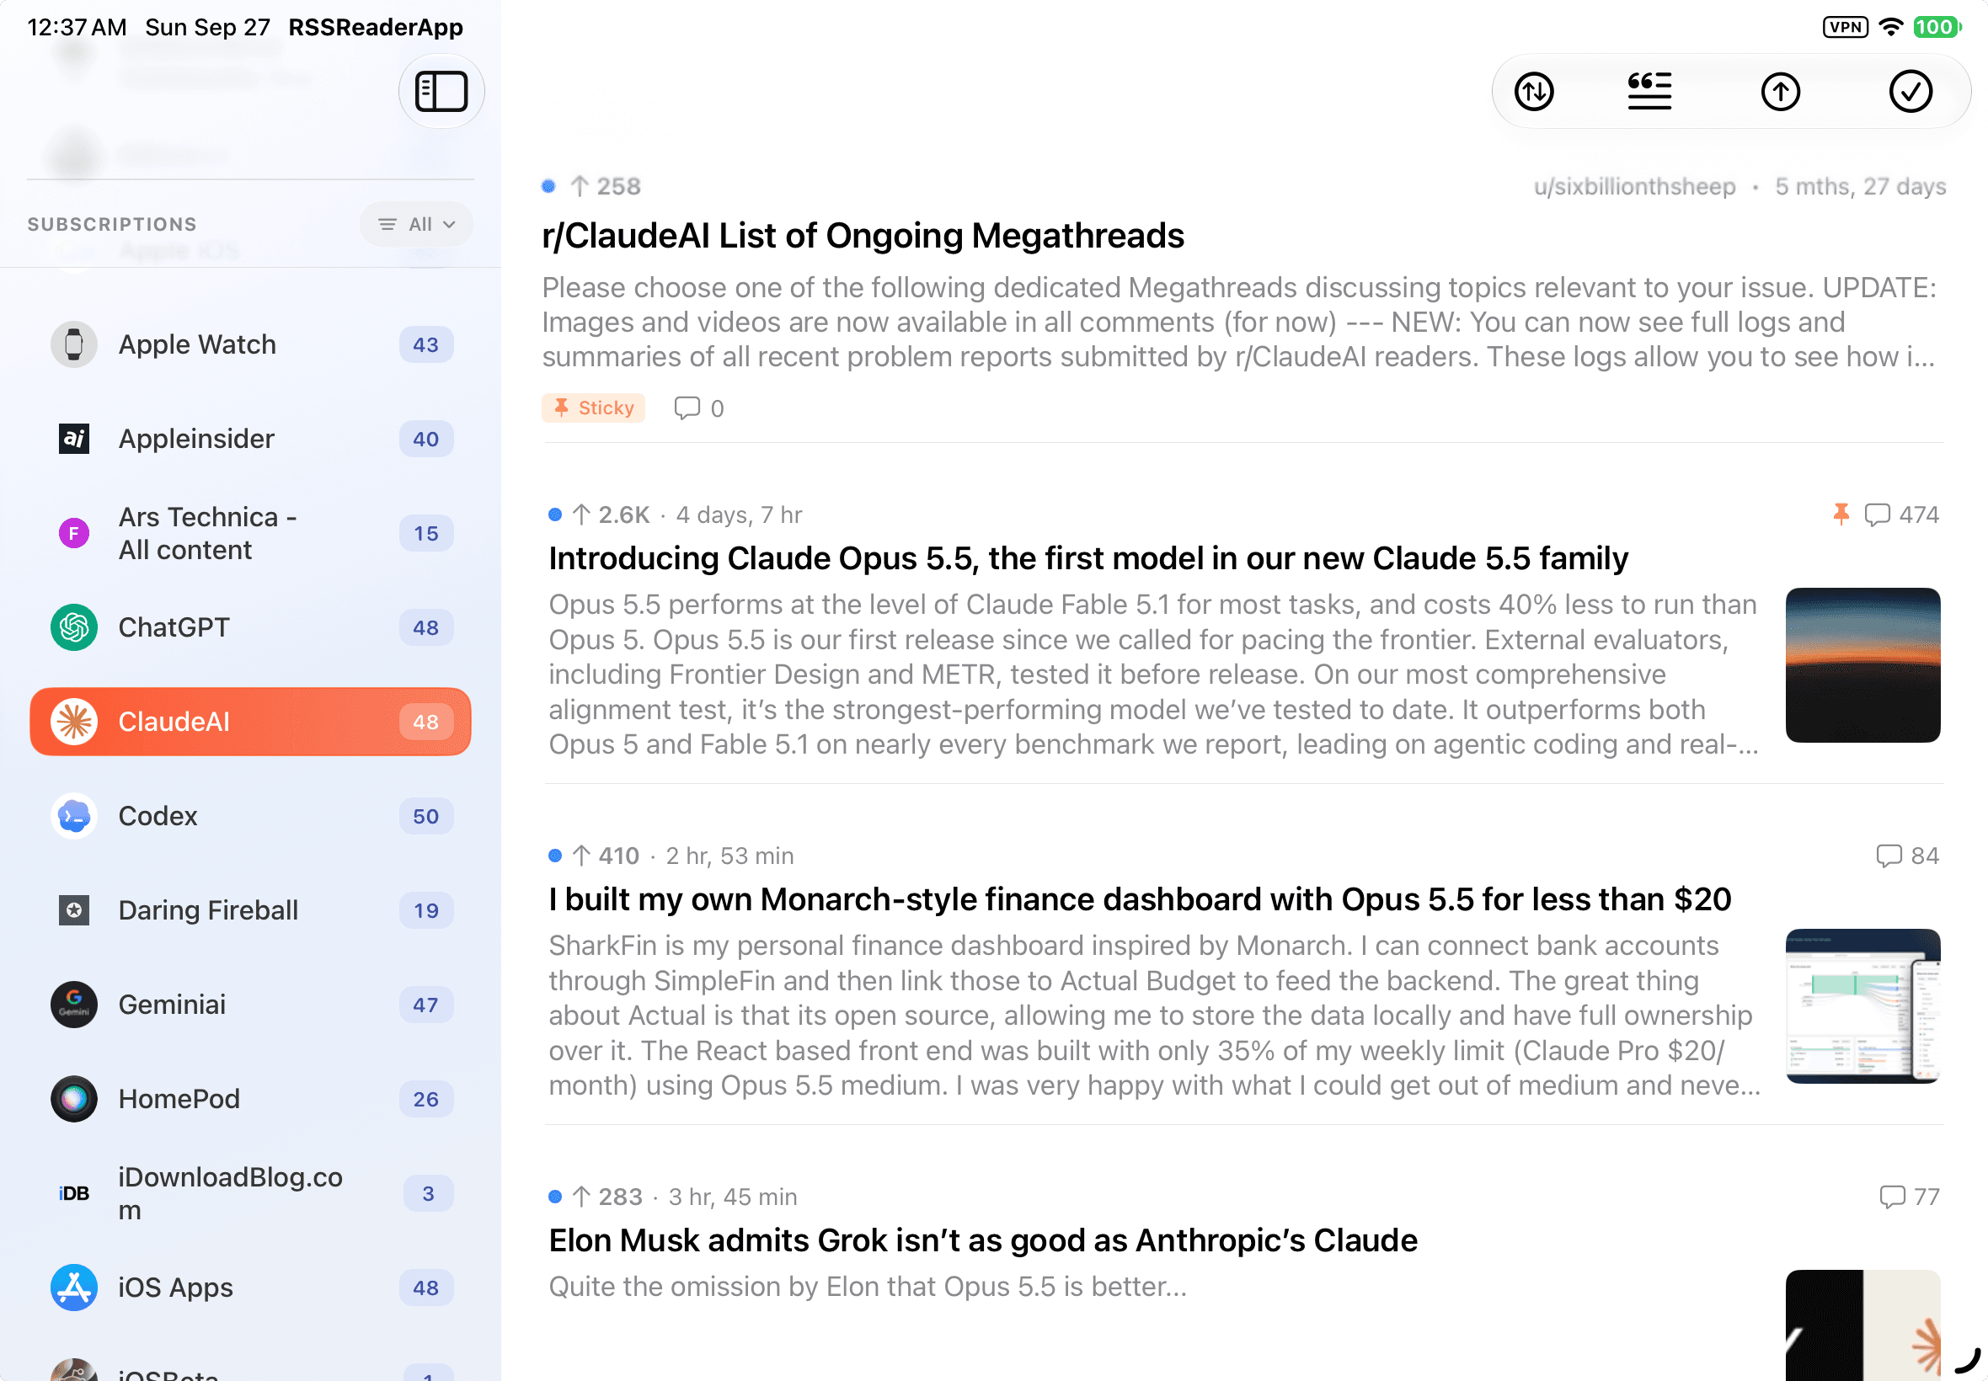1988x1381 pixels.
Task: Toggle the sidebar panel button
Action: [441, 92]
